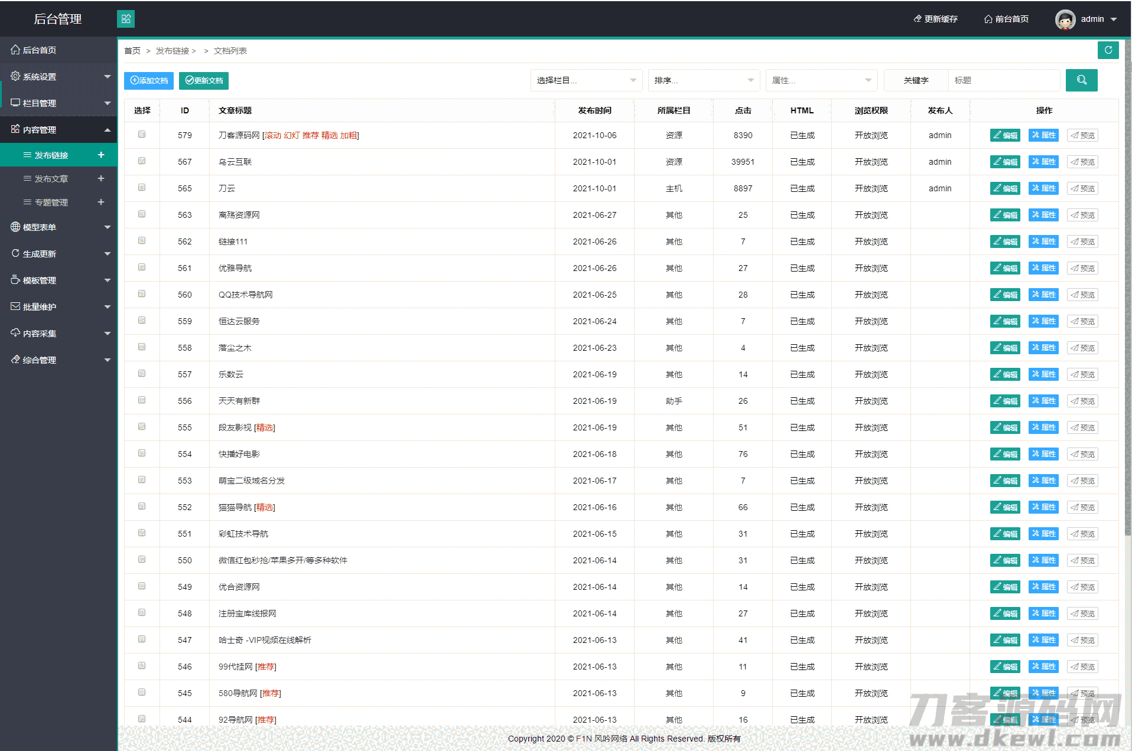Screen dimensions: 1132x751
Task: Click the 标题 keyword input field
Action: (1003, 80)
